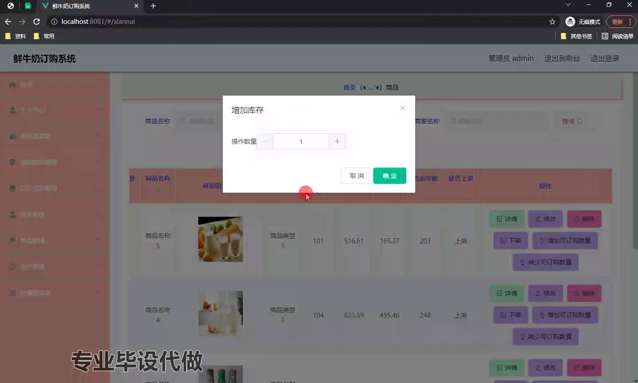Viewport: 638px width, 383px height.
Task: Go back using the browser back arrow
Action: [x=8, y=22]
